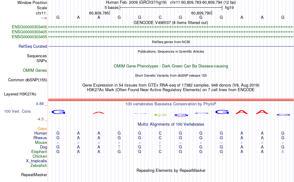Click the C base in the reference sequence row
Screen dimensions: 294x182
pos(160,17)
